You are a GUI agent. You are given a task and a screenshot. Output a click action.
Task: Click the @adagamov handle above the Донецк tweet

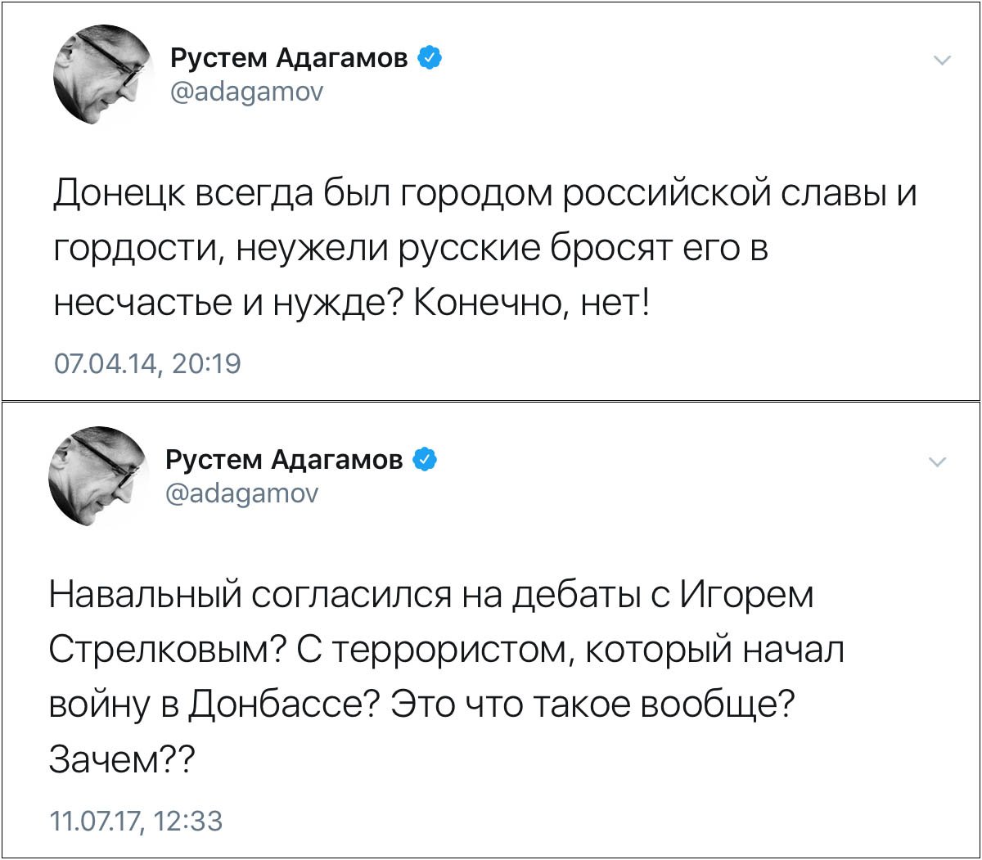point(246,92)
